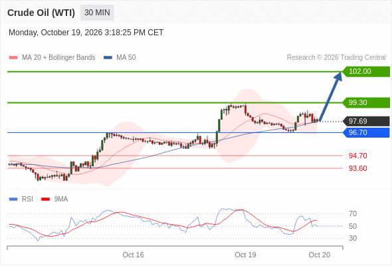Viewport: 392px width, 266px height.
Task: Click the blue MA 50 legend swatch
Action: pos(108,58)
